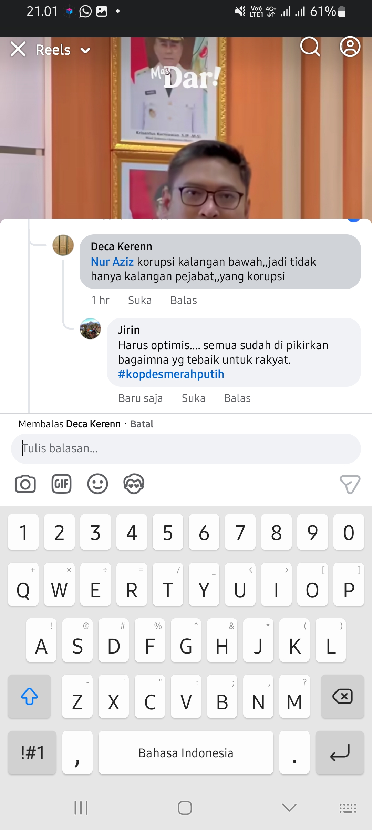
Task: Toggle the keyboard Shift key
Action: [x=29, y=696]
